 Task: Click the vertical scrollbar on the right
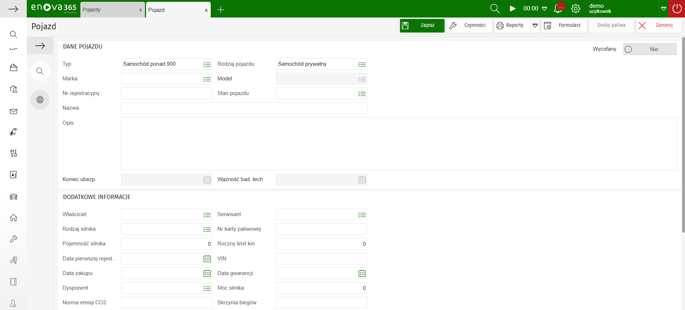[x=683, y=136]
